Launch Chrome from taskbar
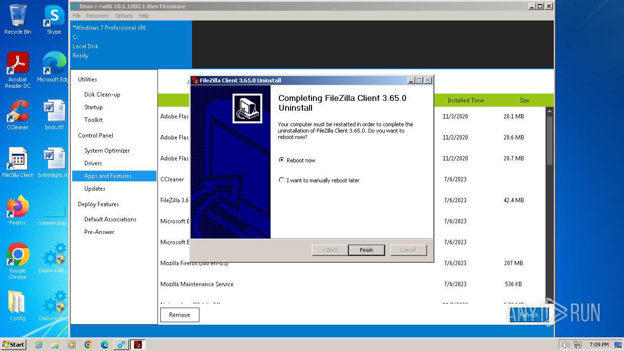The height and width of the screenshot is (351, 624). coord(88,345)
